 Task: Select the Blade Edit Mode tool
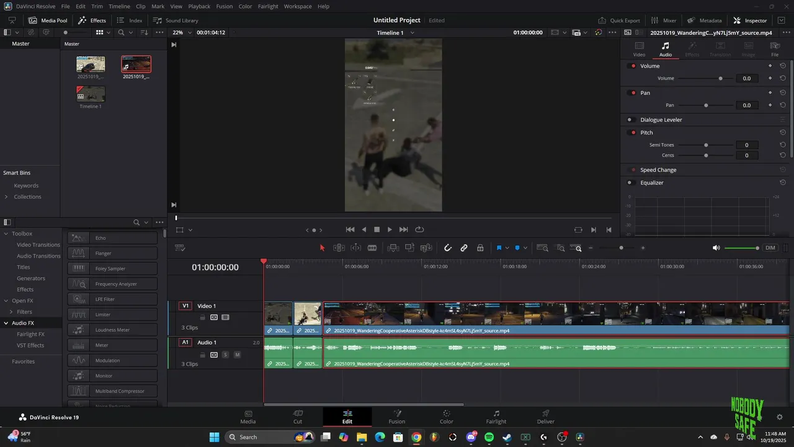pyautogui.click(x=372, y=248)
